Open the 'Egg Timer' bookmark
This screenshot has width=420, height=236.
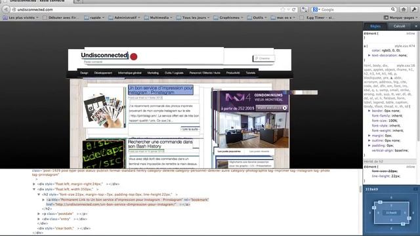[317, 18]
